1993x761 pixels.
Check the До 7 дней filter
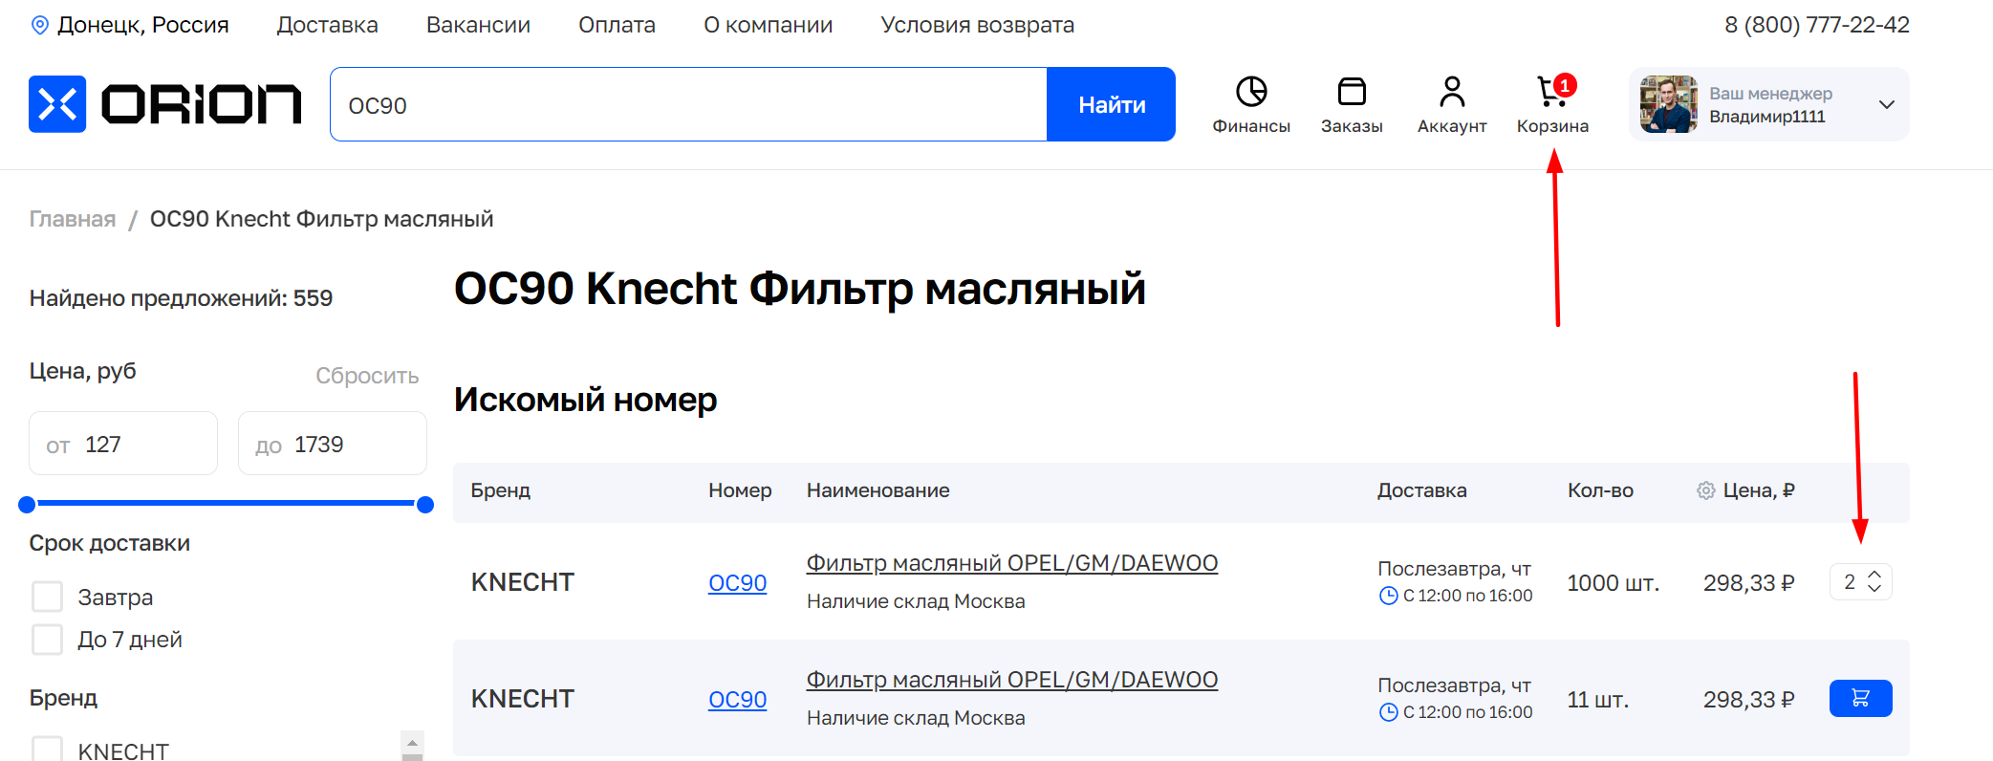click(48, 640)
